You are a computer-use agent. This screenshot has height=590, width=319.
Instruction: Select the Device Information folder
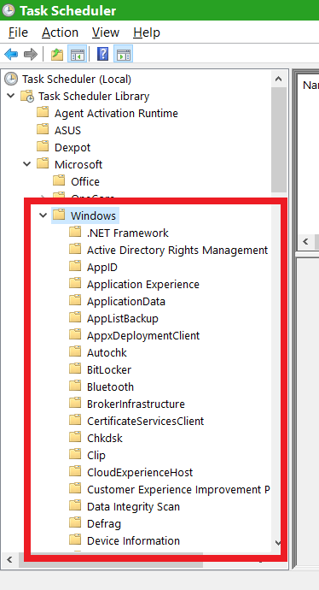(133, 540)
